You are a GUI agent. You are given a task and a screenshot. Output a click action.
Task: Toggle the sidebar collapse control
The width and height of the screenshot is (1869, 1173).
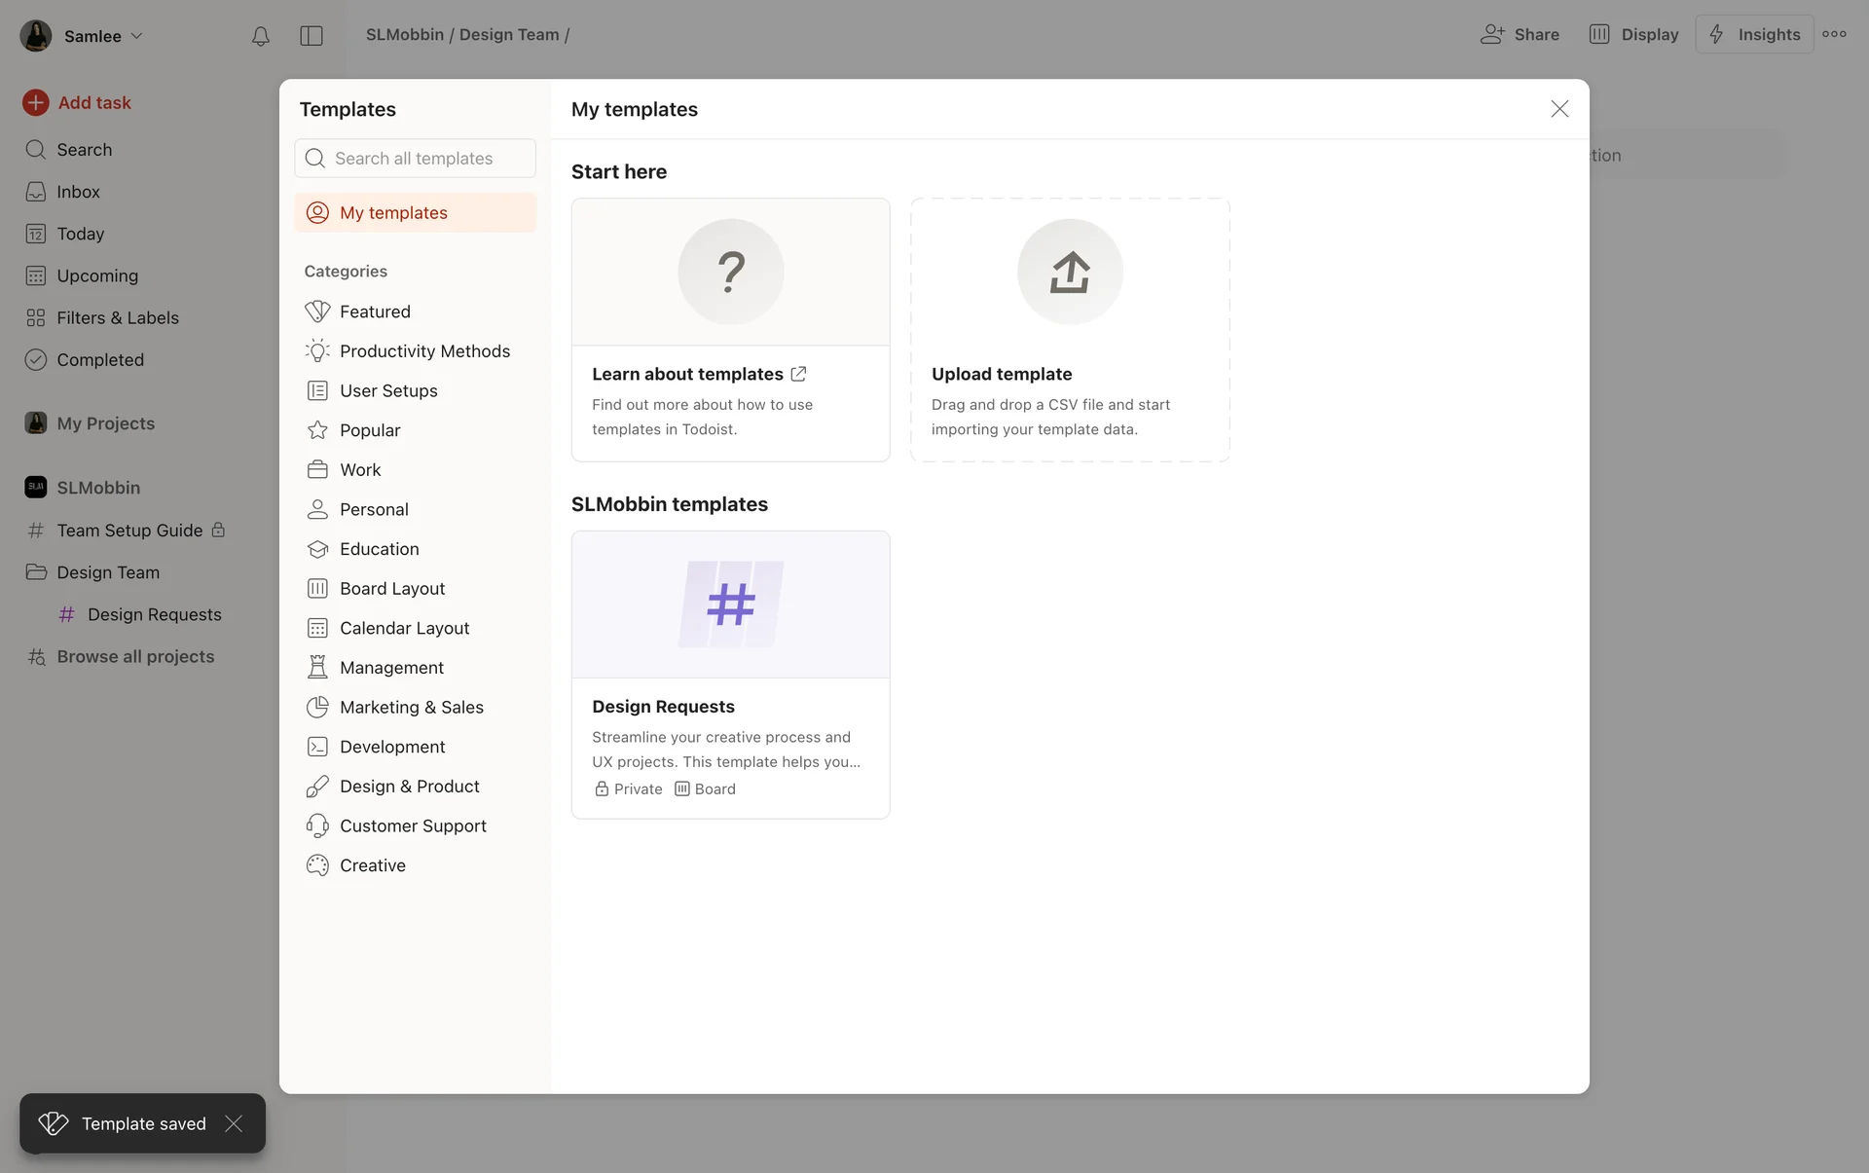[311, 36]
